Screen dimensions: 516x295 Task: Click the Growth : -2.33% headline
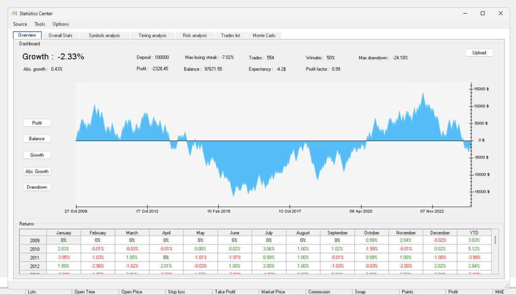tap(53, 57)
